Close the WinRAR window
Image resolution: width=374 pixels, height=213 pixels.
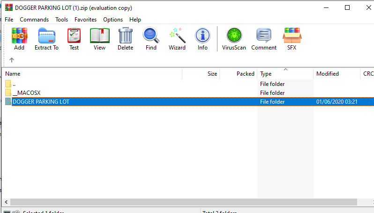point(368,7)
